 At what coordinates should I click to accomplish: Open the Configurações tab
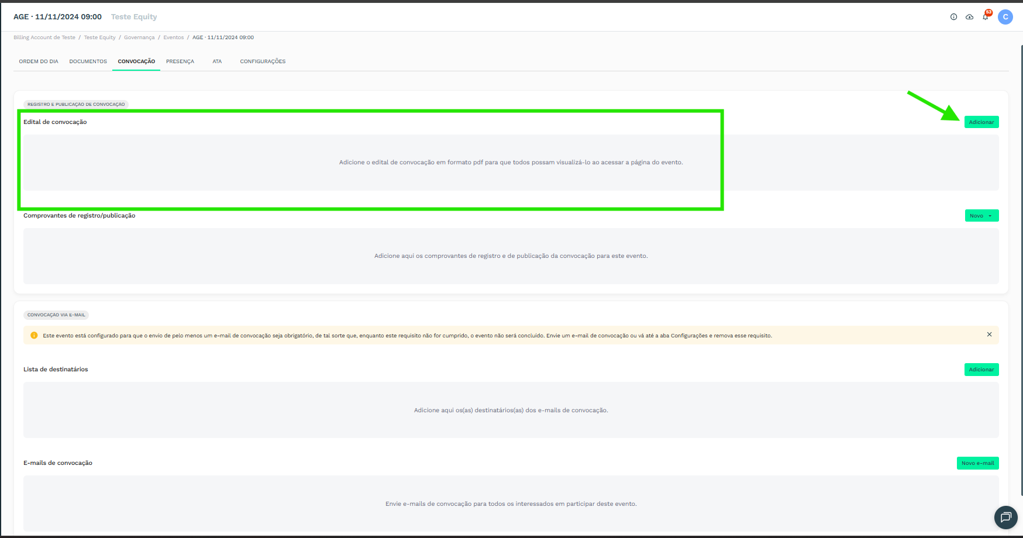pos(263,61)
